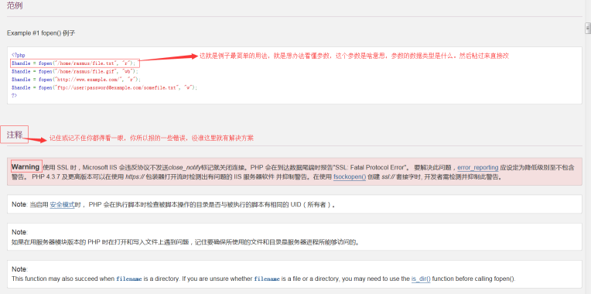Click the 范例 section heading

pos(14,6)
